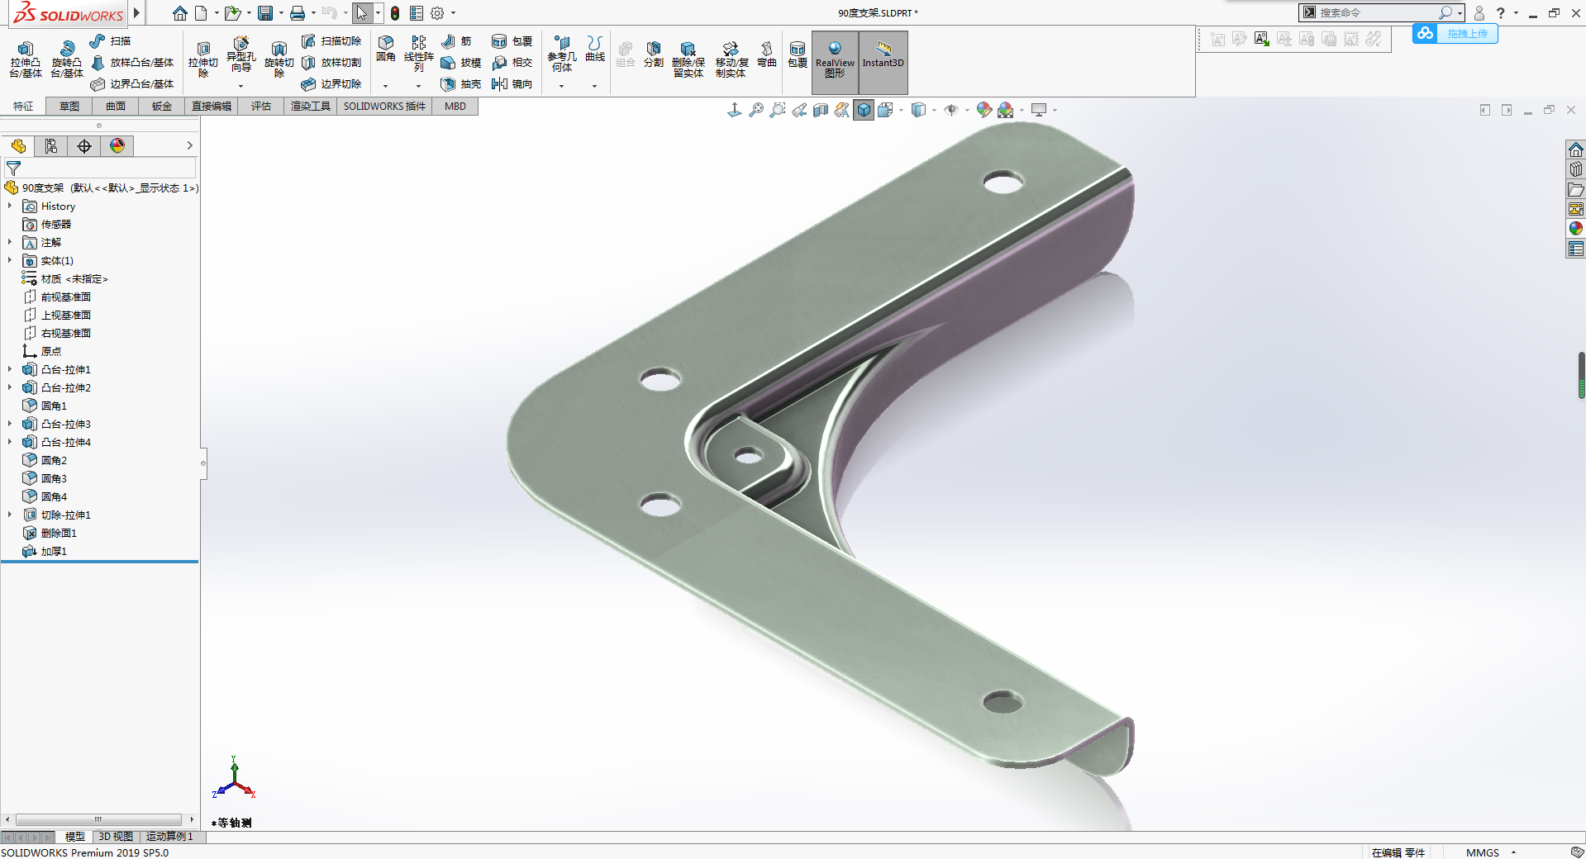Click the 扫描 sweep tool
1586x859 pixels.
click(110, 40)
